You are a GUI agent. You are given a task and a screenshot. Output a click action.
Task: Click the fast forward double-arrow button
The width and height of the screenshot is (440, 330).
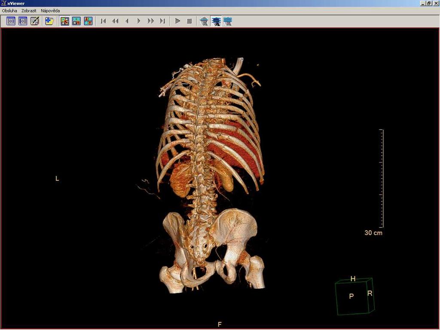point(150,21)
